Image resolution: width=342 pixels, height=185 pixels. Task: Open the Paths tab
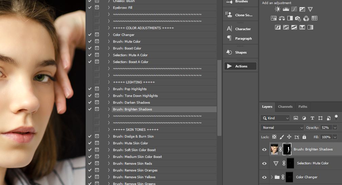click(303, 106)
